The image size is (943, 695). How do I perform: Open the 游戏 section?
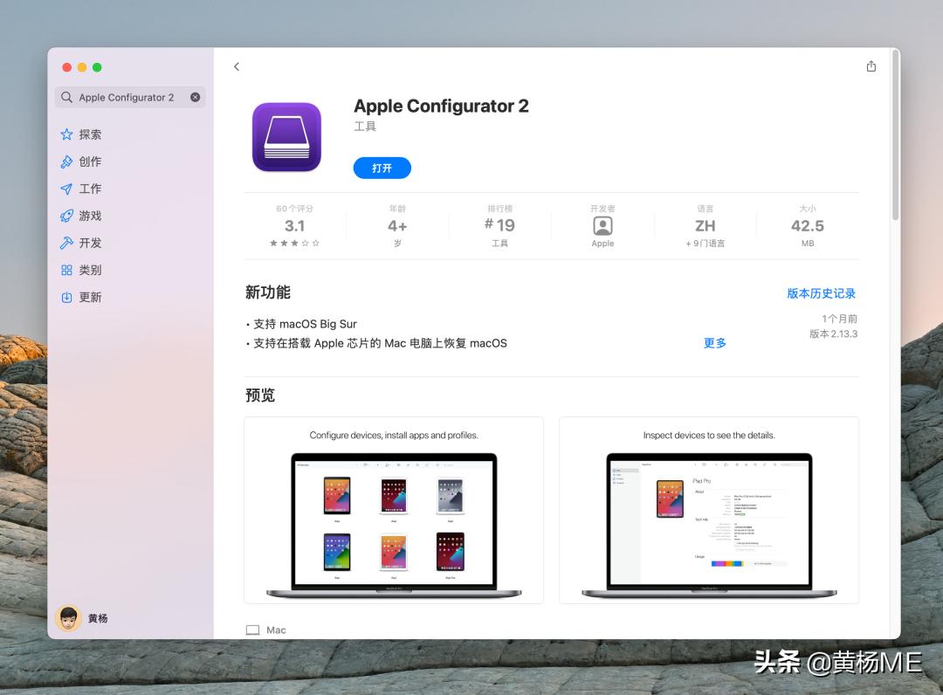click(67, 216)
